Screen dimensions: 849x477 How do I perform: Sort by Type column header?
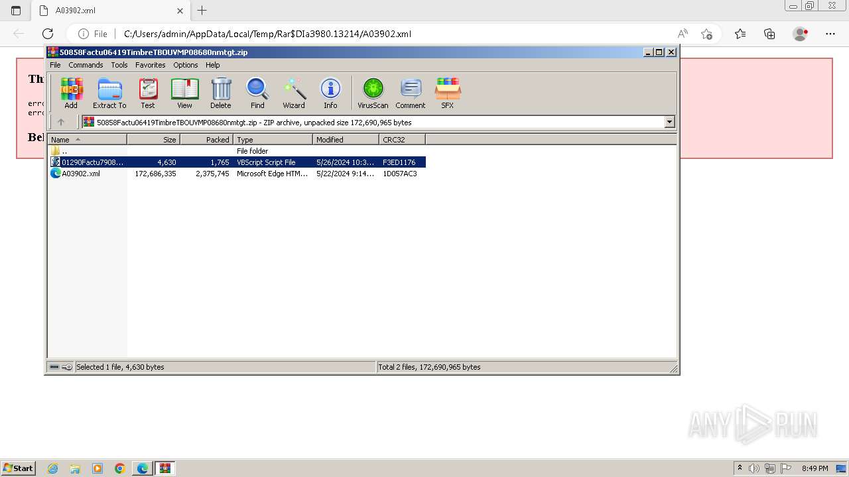click(273, 139)
